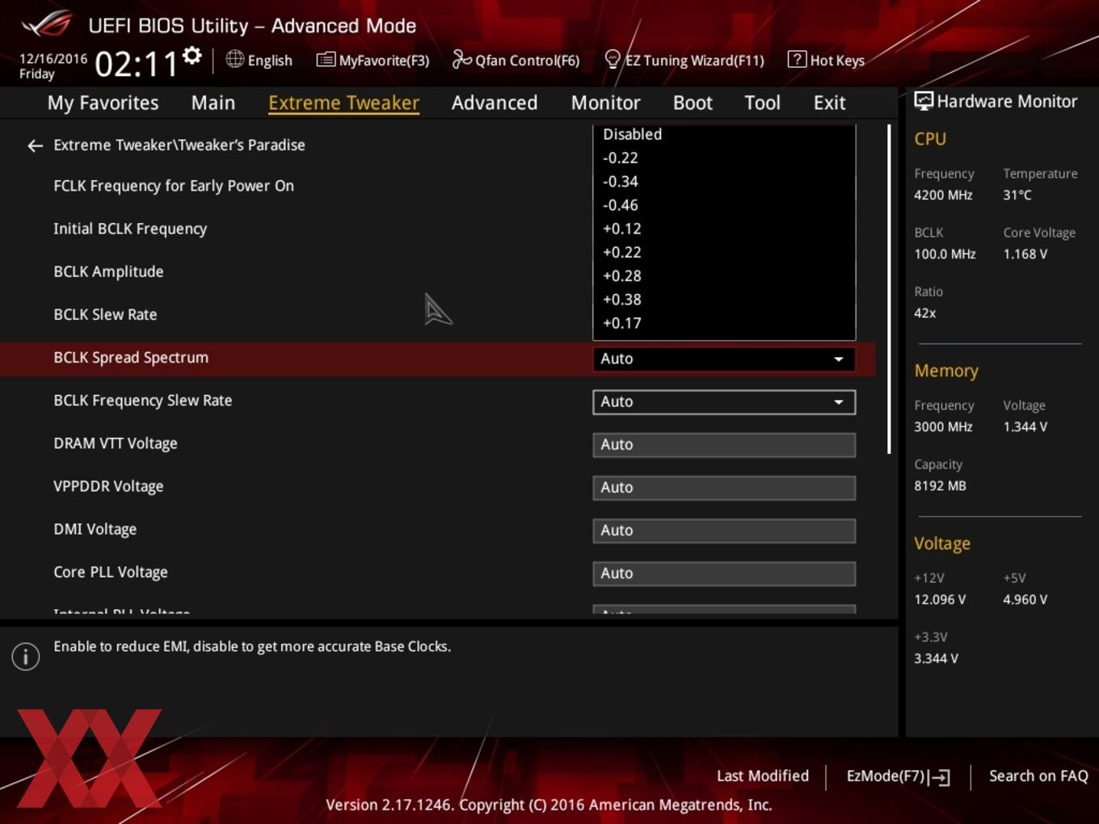
Task: Select FCLK Frequency for Early Power On
Action: (x=174, y=186)
